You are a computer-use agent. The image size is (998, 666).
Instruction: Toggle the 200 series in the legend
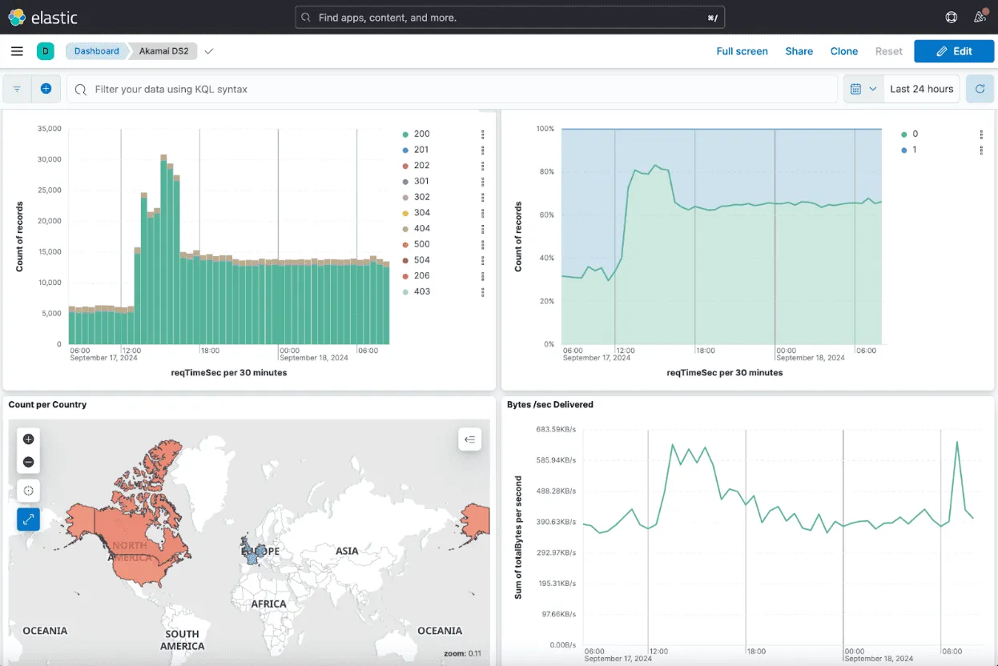click(x=421, y=134)
